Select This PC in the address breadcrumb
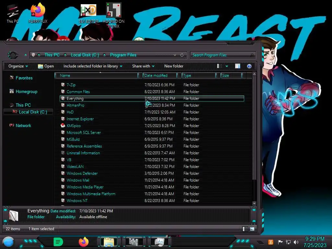The height and width of the screenshot is (249, 332). pos(52,55)
